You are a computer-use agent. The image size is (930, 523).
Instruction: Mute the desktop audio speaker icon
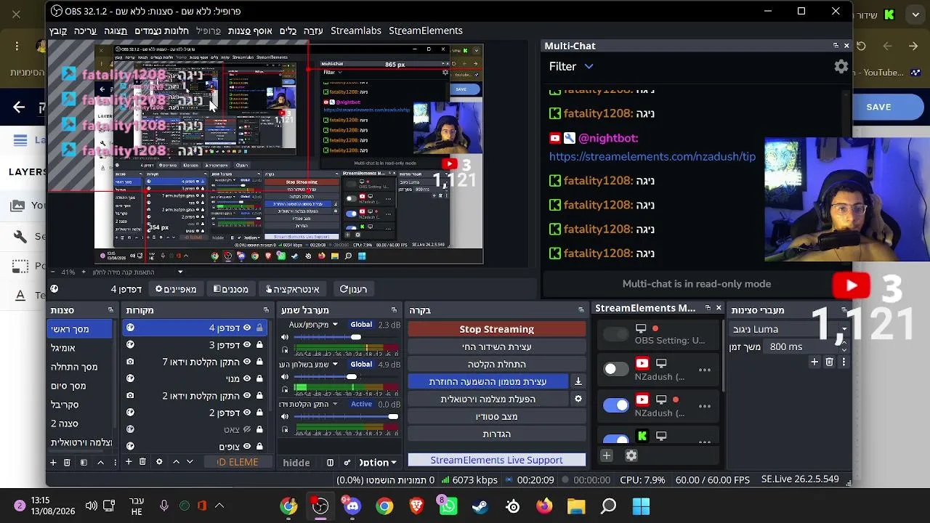point(285,376)
